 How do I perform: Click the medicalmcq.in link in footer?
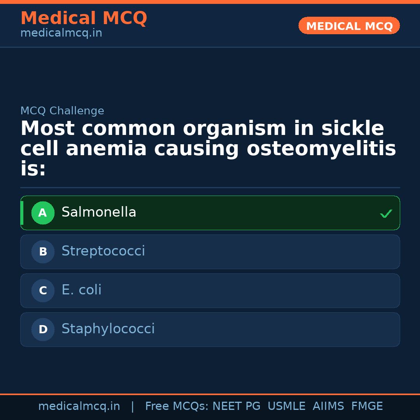click(x=79, y=406)
